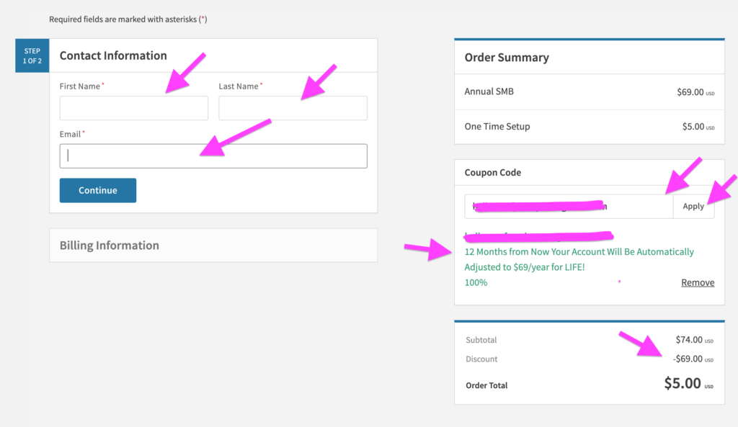
Task: Click the $5.00 Order Total amount
Action: 683,383
